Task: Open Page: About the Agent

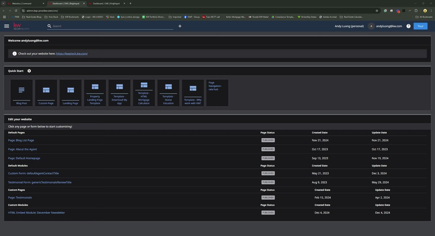Action: pyautogui.click(x=22, y=149)
